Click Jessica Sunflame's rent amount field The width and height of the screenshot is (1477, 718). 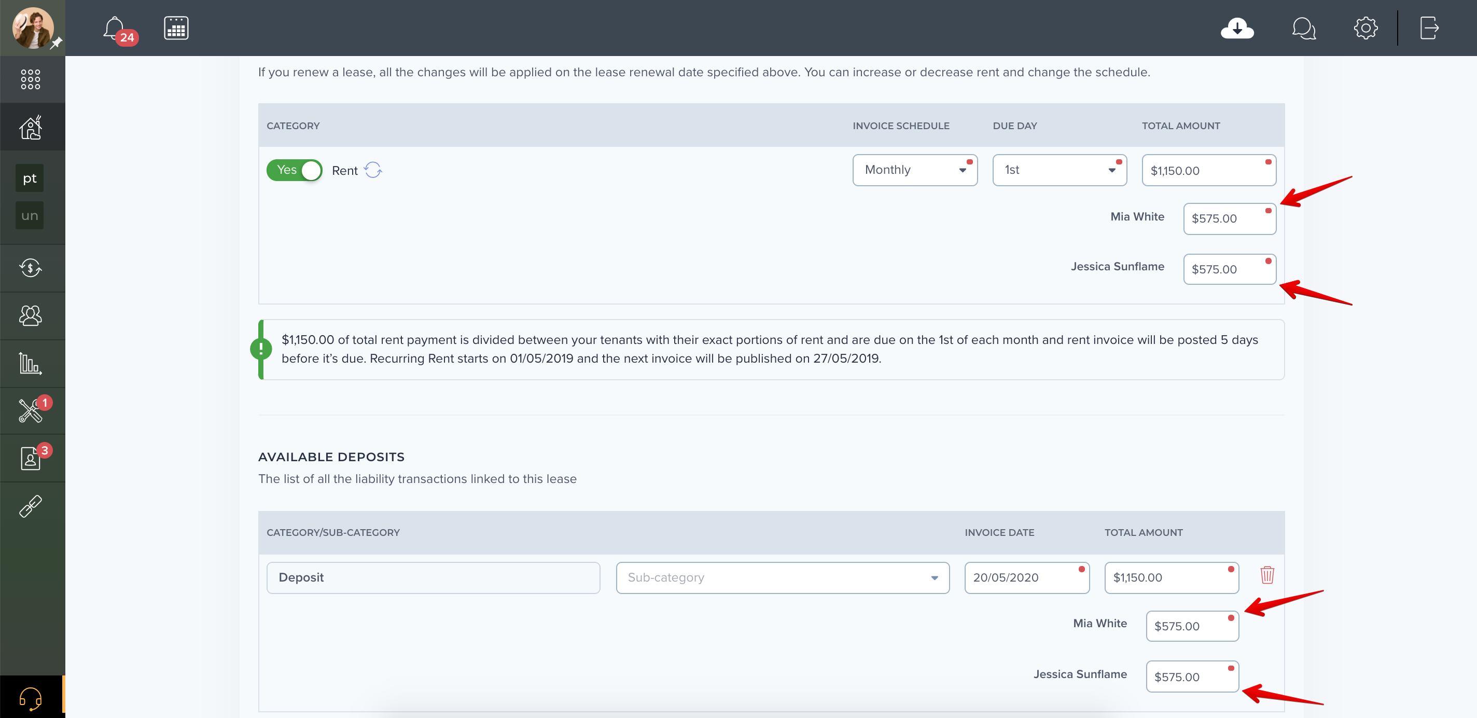pos(1229,269)
